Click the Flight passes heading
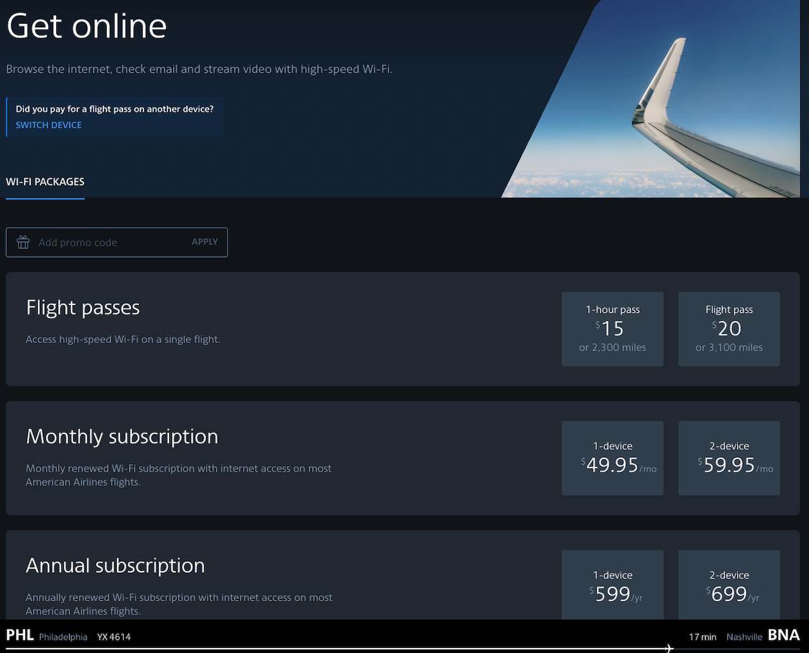 click(x=83, y=308)
